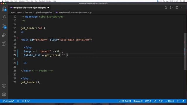Image resolution: width=187 pixels, height=105 pixels.
Task: Open the Go menu
Action: pyautogui.click(x=32, y=1)
